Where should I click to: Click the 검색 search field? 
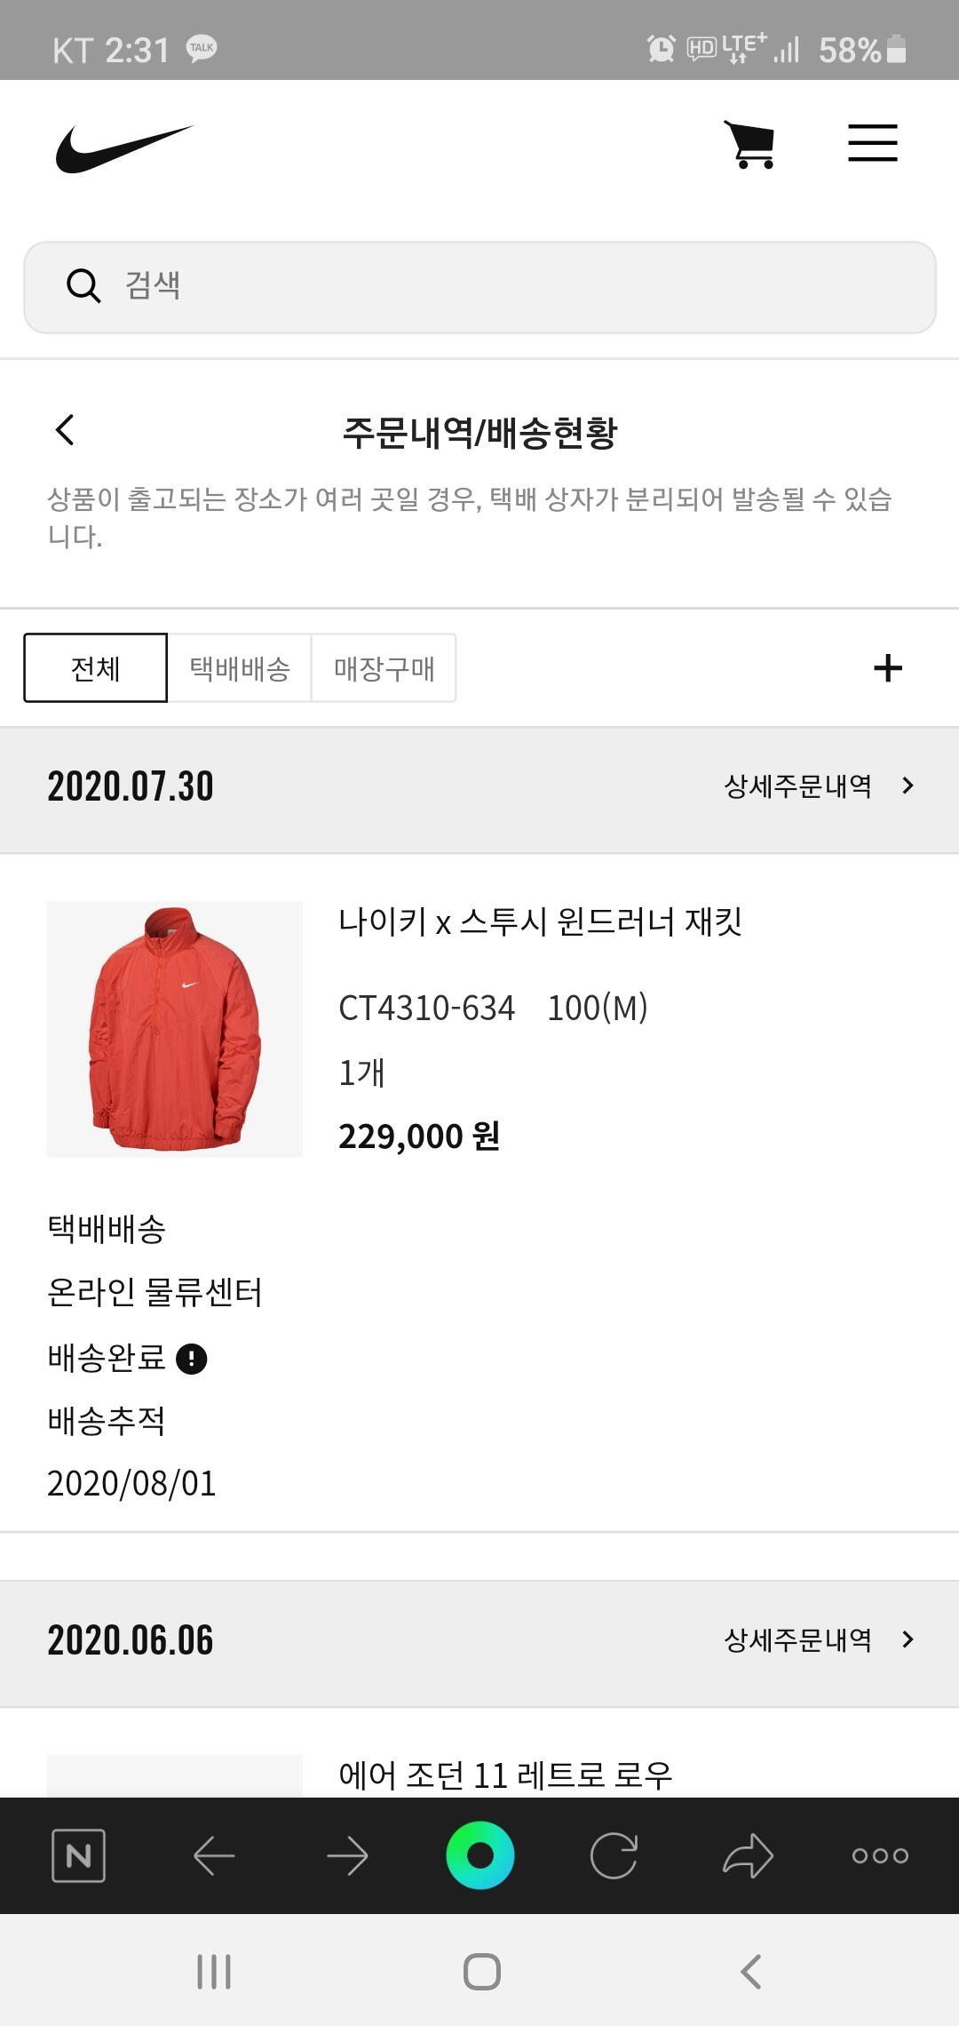click(x=479, y=287)
